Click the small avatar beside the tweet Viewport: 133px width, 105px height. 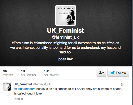pos(7,87)
